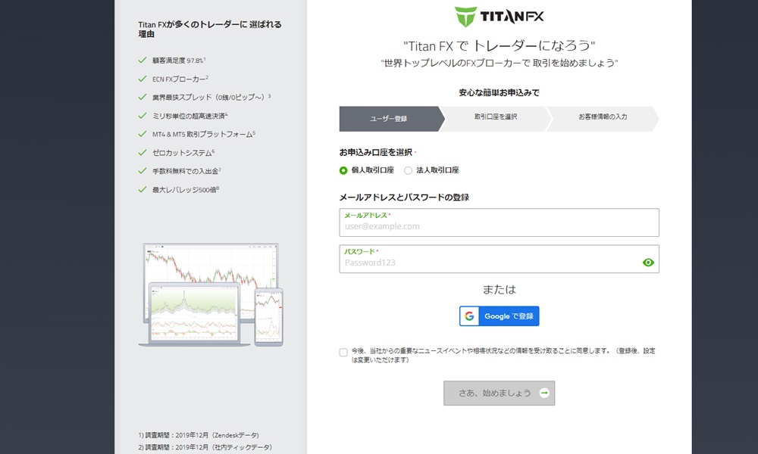Click the trading platform devices image
Viewport: 758px width, 454px height.
pos(212,294)
